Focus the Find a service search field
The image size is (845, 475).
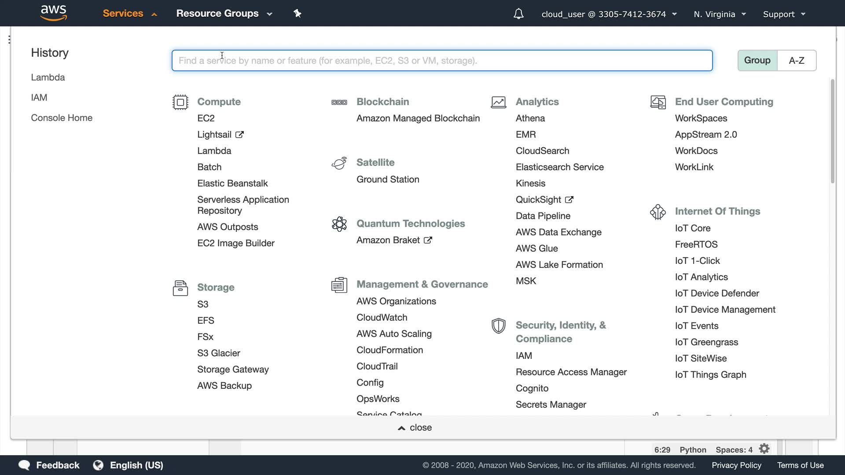coord(441,61)
